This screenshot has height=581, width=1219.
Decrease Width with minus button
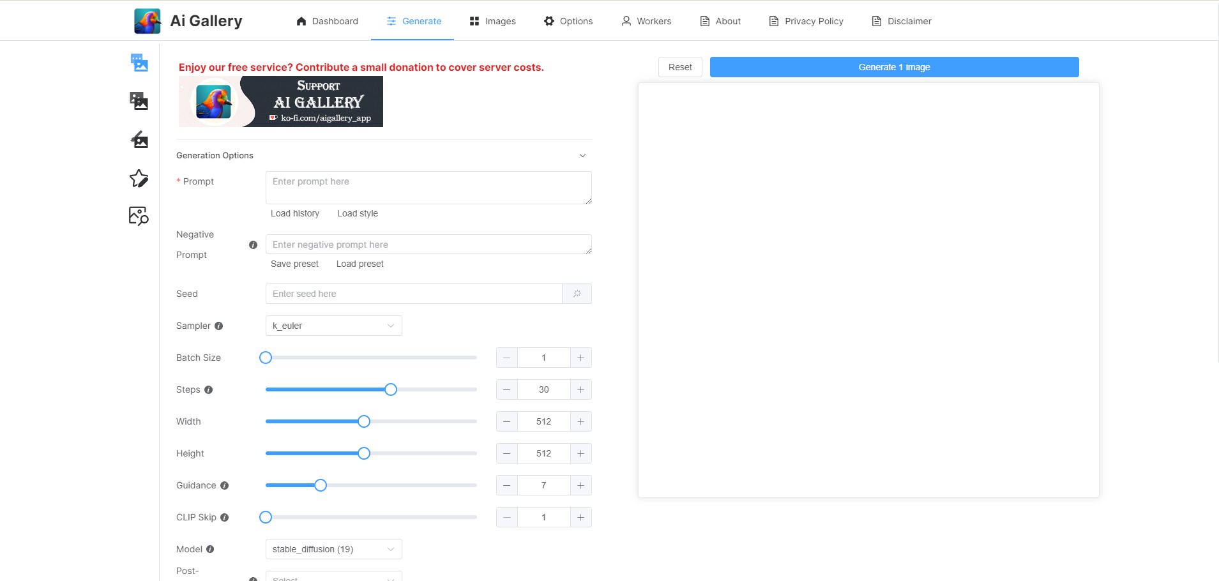click(507, 421)
